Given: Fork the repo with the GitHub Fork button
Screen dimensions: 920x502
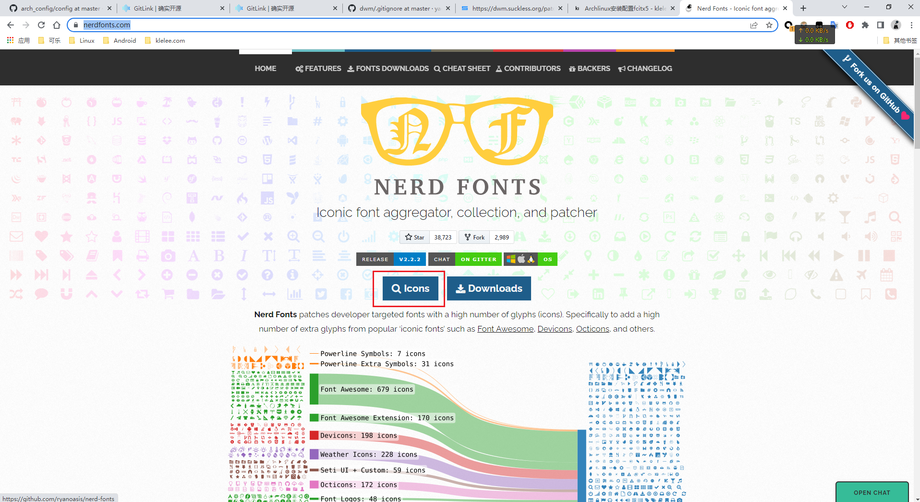Looking at the screenshot, I should coord(474,237).
